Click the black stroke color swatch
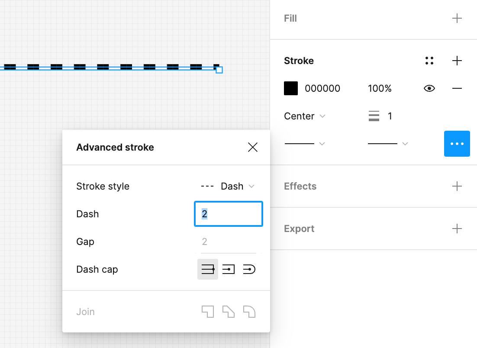Image resolution: width=477 pixels, height=348 pixels. click(291, 88)
